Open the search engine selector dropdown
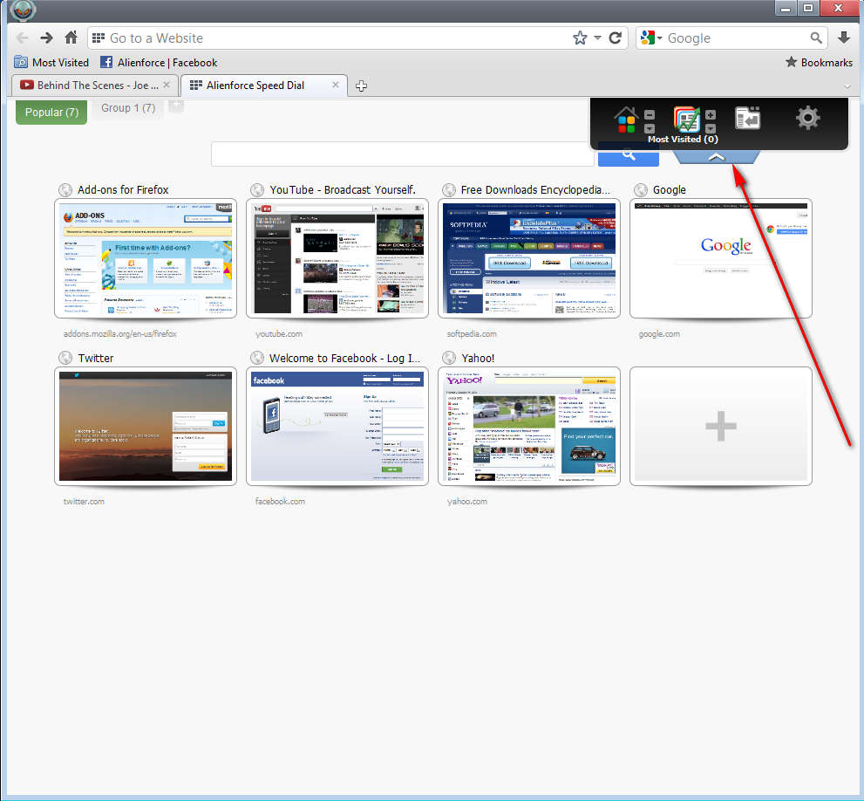The height and width of the screenshot is (801, 864). [651, 38]
